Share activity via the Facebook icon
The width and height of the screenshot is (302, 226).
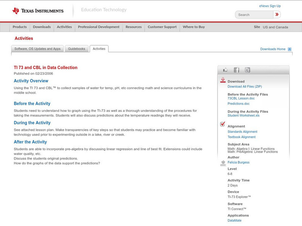tap(236, 70)
